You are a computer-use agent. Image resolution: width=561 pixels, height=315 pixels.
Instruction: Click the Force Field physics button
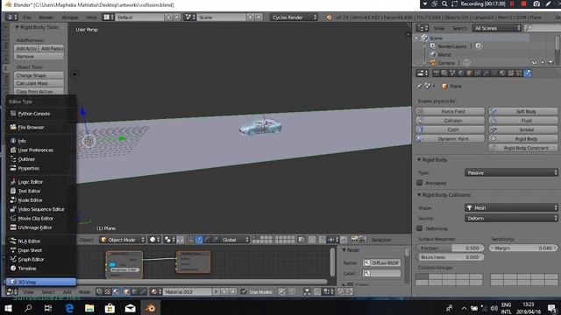pyautogui.click(x=450, y=111)
